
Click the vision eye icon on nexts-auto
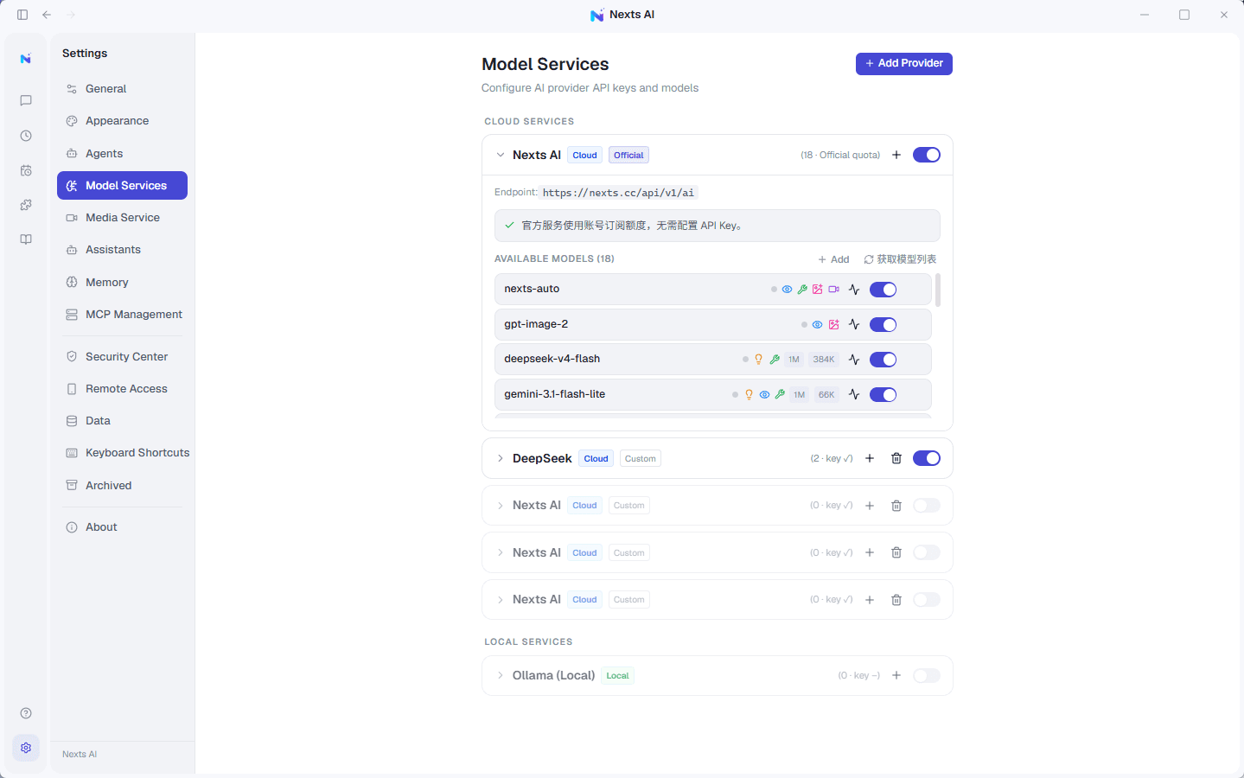click(x=787, y=290)
